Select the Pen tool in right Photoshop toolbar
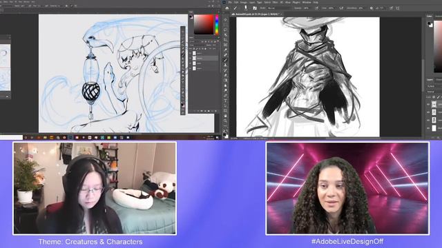The image size is (442, 248). (225, 95)
